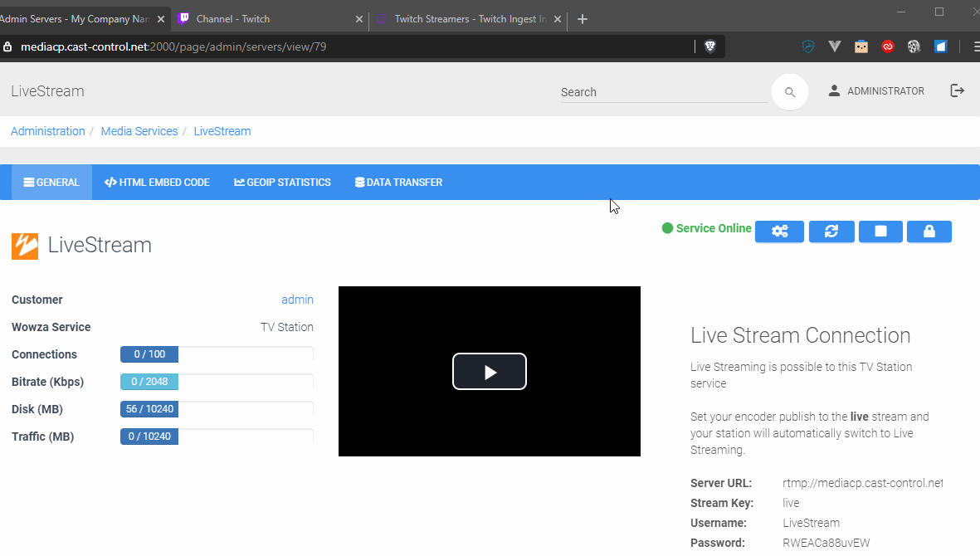Open the GEOIP STATISTICS tab

pos(282,183)
